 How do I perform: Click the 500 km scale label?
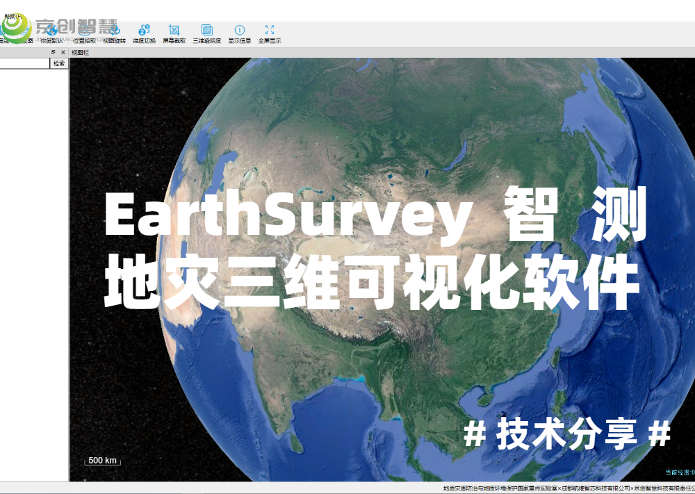[x=102, y=461]
